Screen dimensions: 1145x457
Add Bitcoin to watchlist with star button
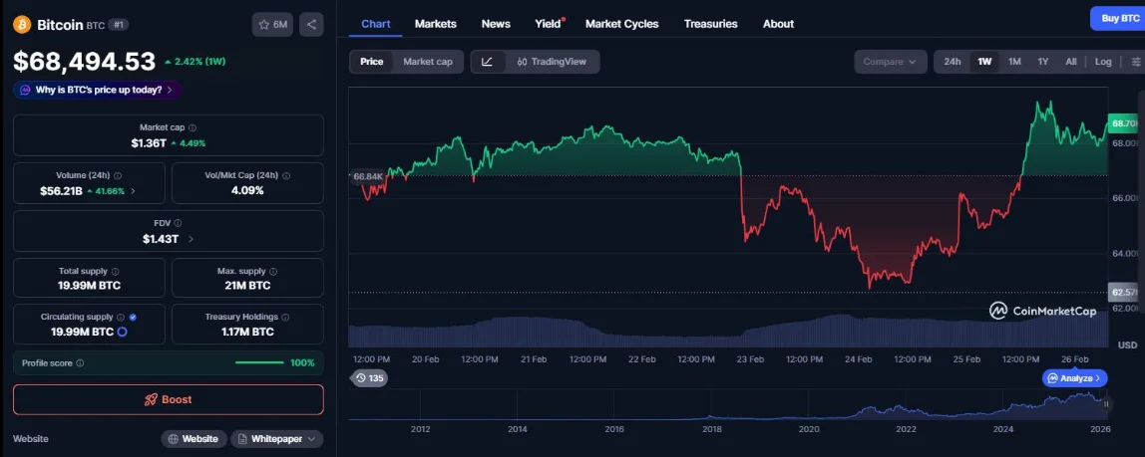click(x=272, y=25)
